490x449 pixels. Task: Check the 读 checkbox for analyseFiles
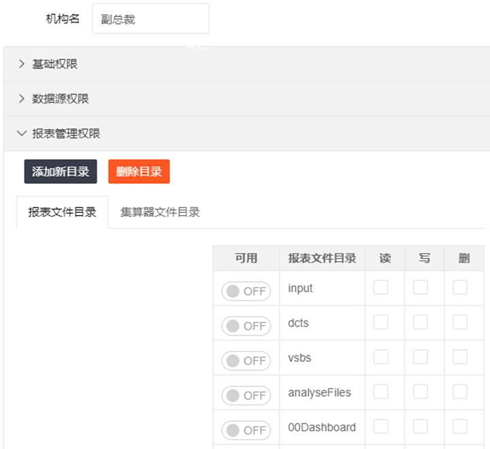pos(380,391)
